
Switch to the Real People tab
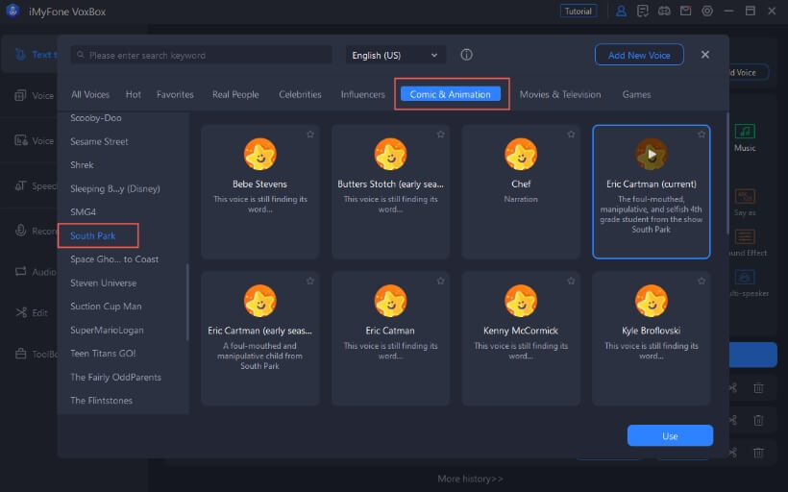coord(235,94)
